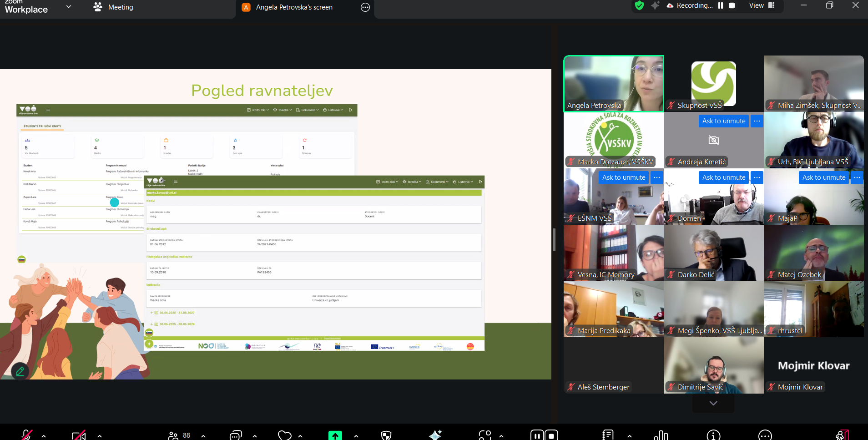Open the chat panel icon

(x=236, y=435)
